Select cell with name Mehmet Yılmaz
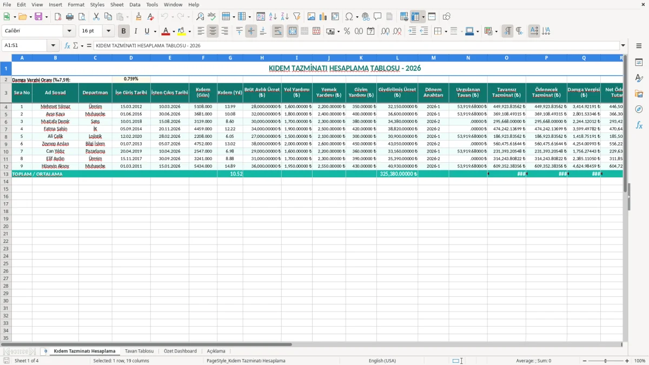The image size is (649, 365). [x=55, y=107]
